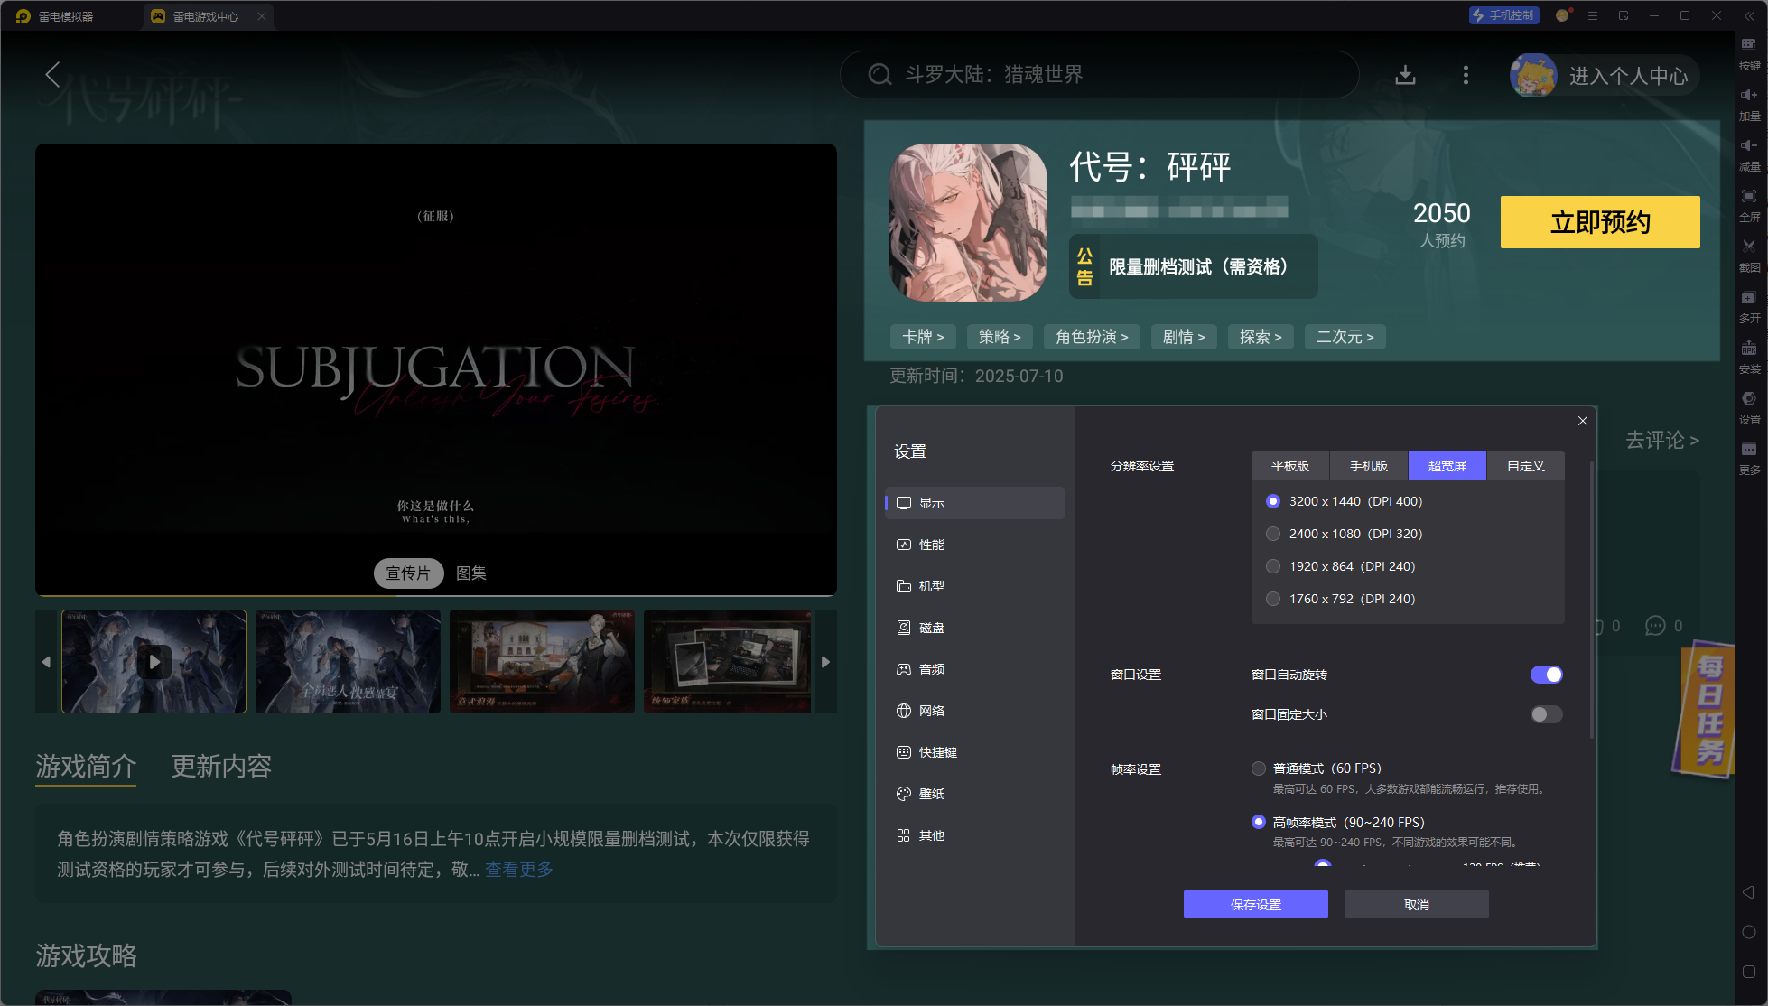Viewport: 1768px width, 1006px height.
Task: Click 保存设置 button
Action: tap(1255, 904)
